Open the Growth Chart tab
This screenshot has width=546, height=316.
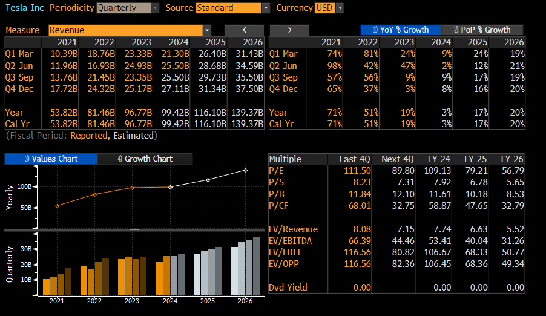tap(145, 159)
